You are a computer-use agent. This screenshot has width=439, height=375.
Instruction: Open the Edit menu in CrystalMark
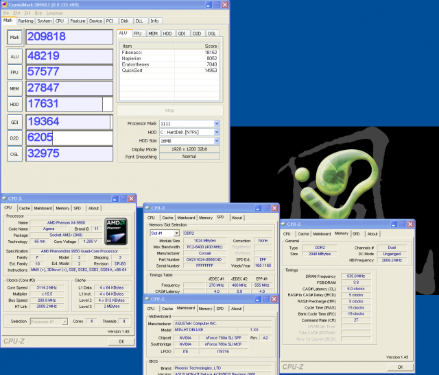(x=16, y=13)
